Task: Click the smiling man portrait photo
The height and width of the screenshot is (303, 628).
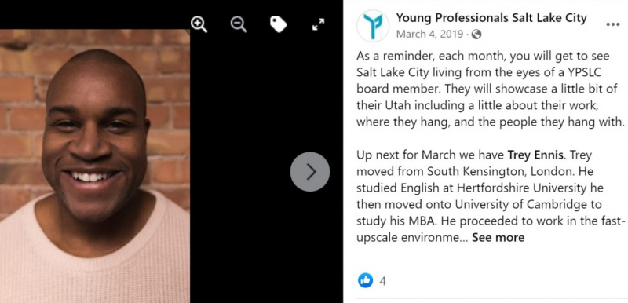Action: click(95, 166)
